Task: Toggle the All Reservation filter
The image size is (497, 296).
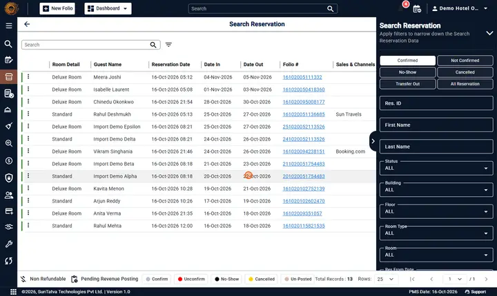Action: 465,84
